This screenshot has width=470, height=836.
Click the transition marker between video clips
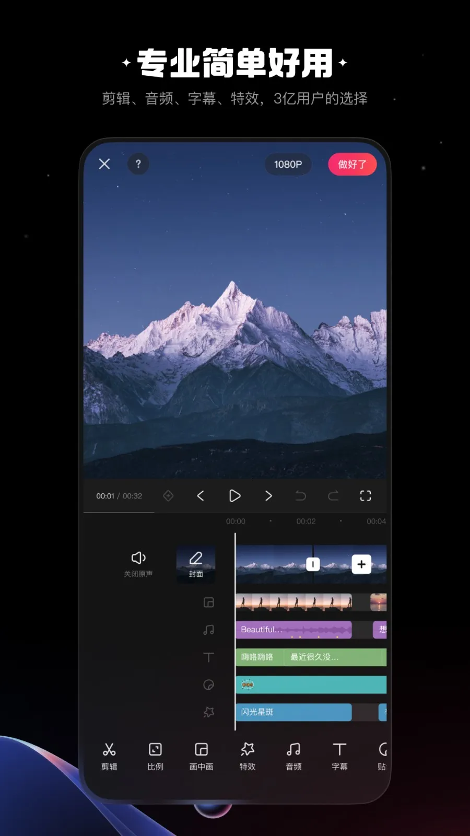click(x=313, y=564)
